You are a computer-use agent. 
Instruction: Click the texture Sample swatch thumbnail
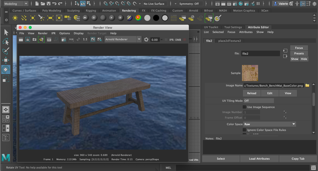click(250, 73)
